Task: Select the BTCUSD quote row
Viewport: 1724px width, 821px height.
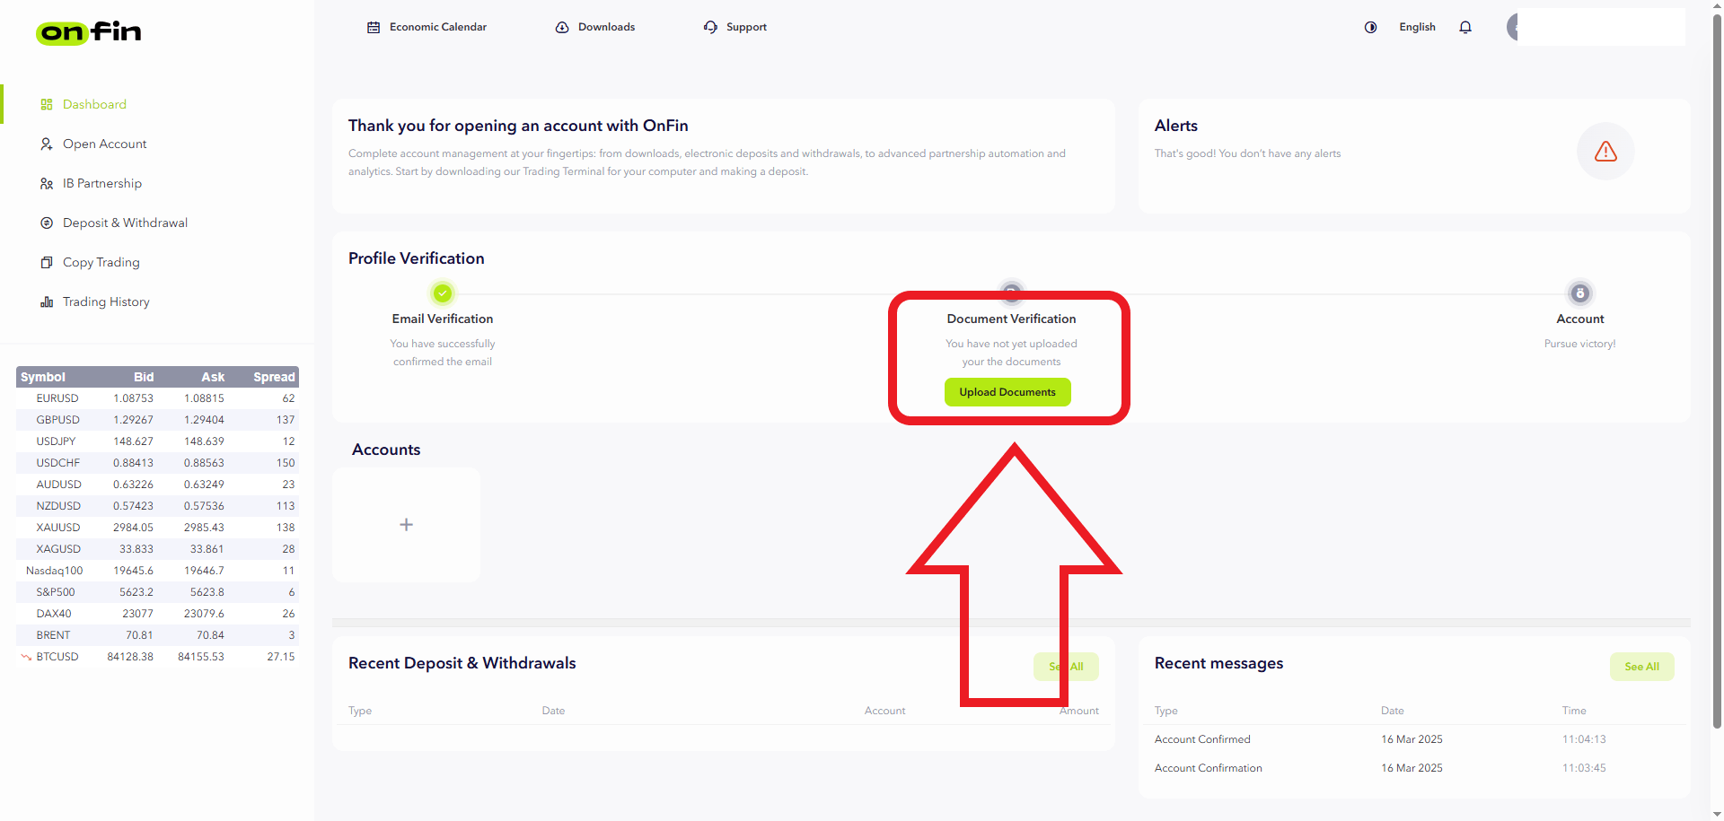Action: (x=157, y=657)
